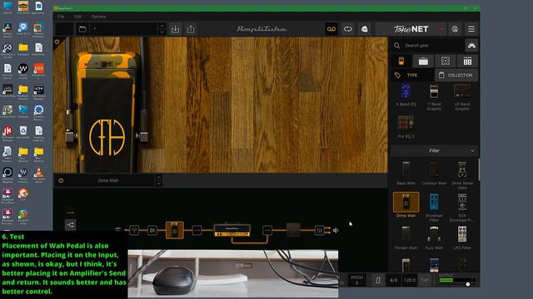
Task: Select the Pro EQ 3 pedal
Action: 406,127
